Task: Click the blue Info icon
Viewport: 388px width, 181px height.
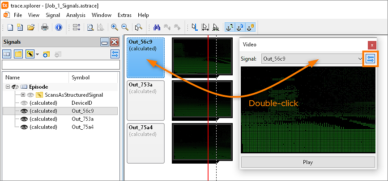Action: [59, 27]
